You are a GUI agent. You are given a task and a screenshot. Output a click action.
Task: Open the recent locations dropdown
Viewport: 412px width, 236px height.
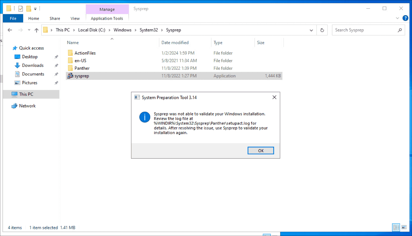29,30
